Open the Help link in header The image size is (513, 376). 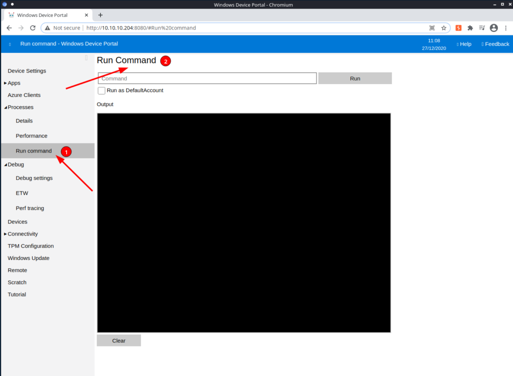464,44
